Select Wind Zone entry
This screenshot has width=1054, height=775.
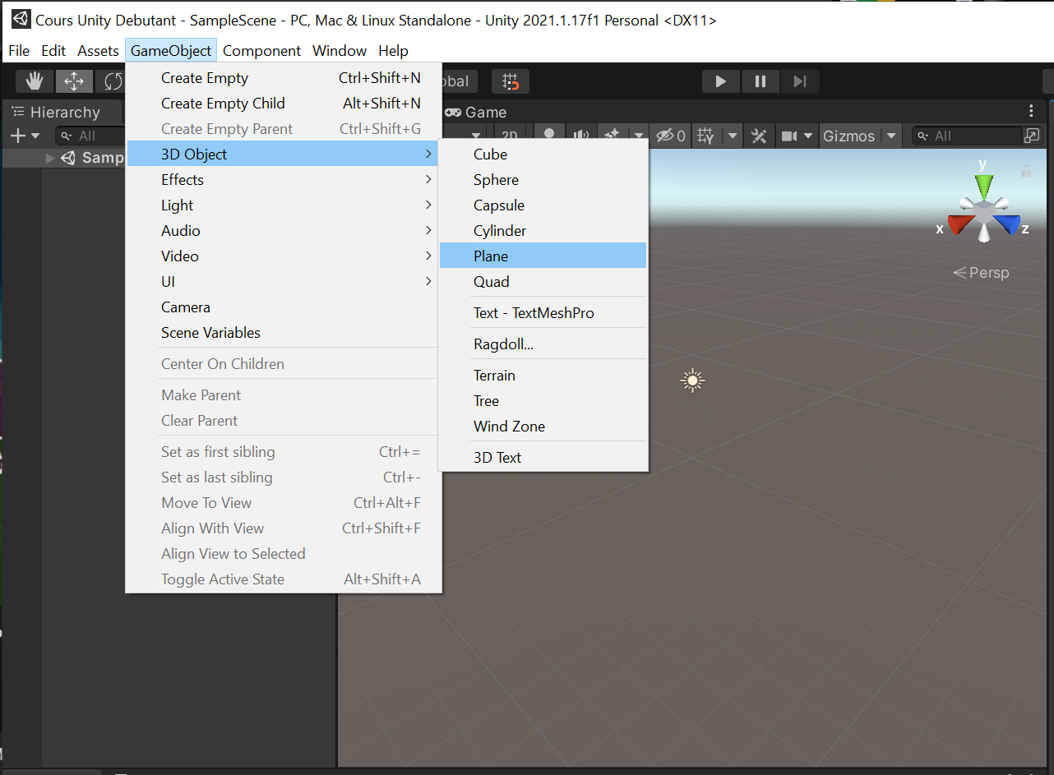point(543,427)
